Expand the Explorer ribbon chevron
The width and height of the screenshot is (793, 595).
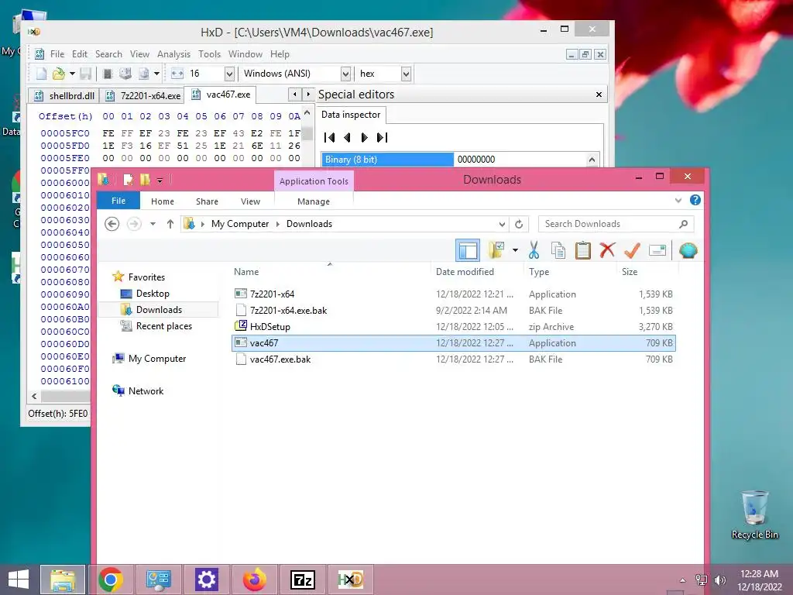(x=678, y=201)
